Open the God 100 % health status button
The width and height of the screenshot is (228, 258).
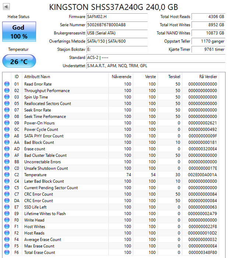pos(19,32)
